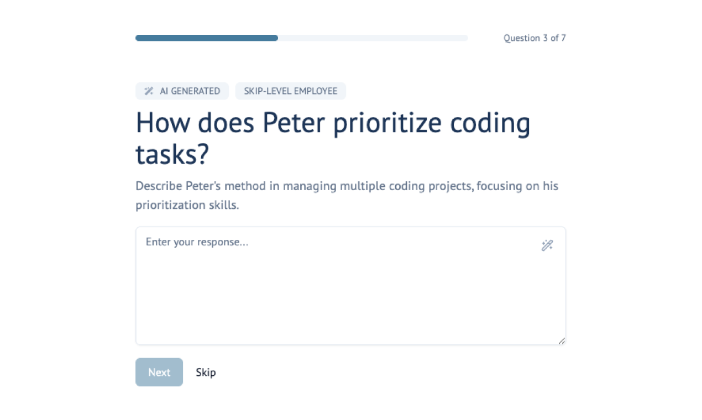
Task: Click the text "prioritization skills." below the heading
Action: (187, 205)
